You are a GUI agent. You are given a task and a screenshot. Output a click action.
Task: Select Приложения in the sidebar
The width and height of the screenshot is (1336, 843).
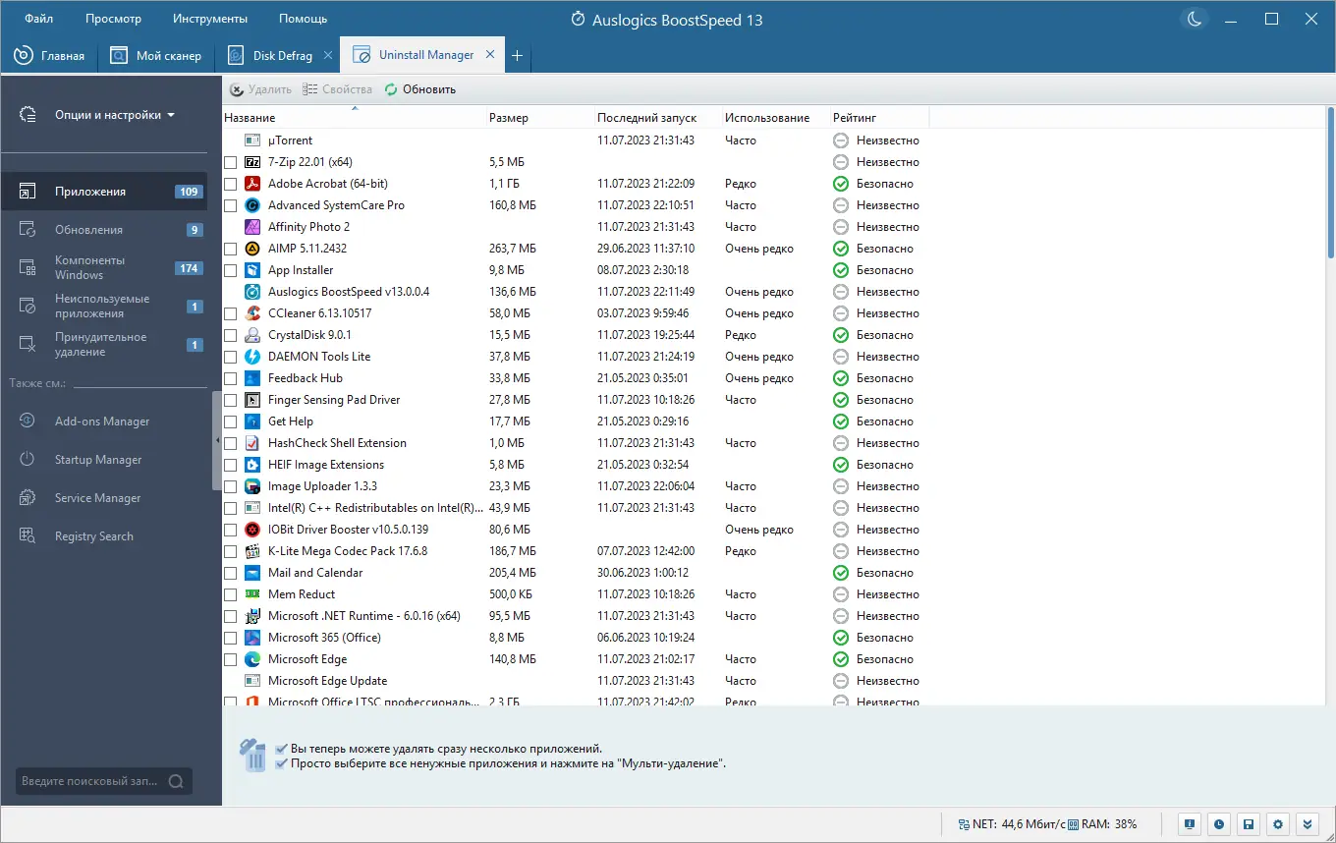click(x=103, y=192)
